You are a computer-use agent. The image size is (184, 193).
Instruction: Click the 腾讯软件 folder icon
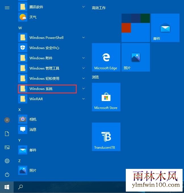(x=23, y=7)
